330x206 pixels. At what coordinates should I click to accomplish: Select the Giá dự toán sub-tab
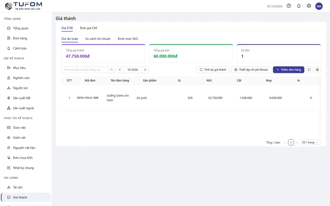click(70, 39)
